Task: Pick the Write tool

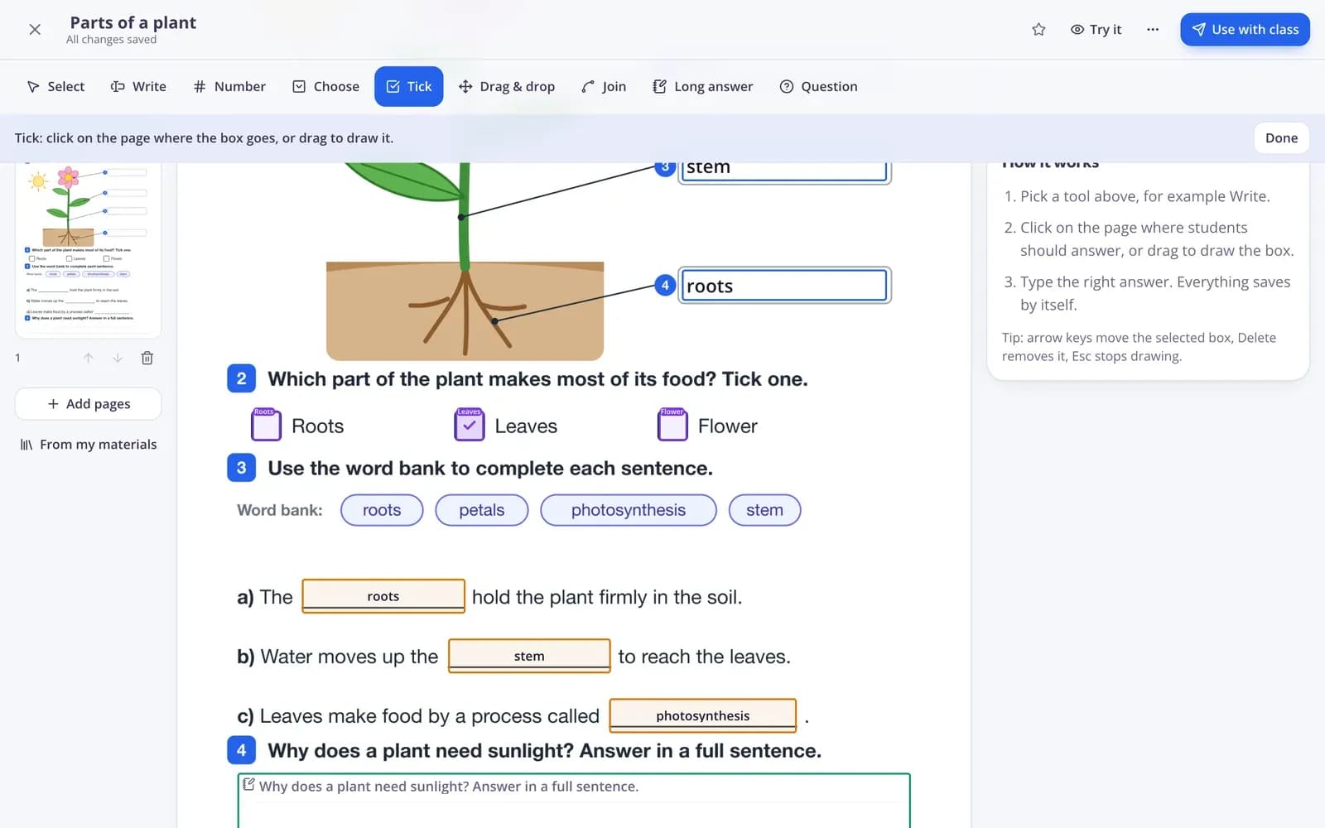Action: pyautogui.click(x=138, y=87)
